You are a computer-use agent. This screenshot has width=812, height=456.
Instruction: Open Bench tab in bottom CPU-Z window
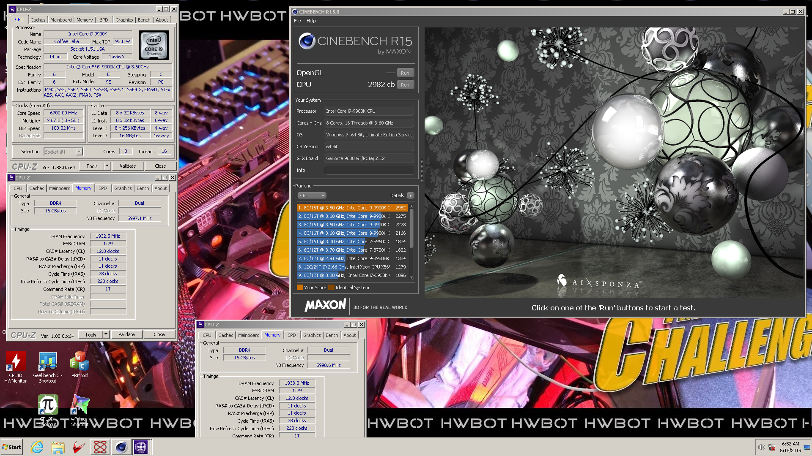pyautogui.click(x=332, y=335)
